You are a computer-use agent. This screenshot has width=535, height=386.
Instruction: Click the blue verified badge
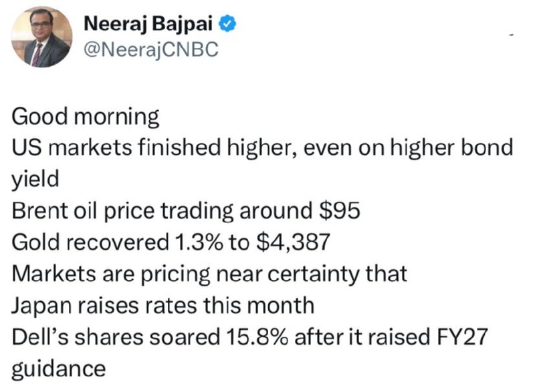(x=227, y=24)
